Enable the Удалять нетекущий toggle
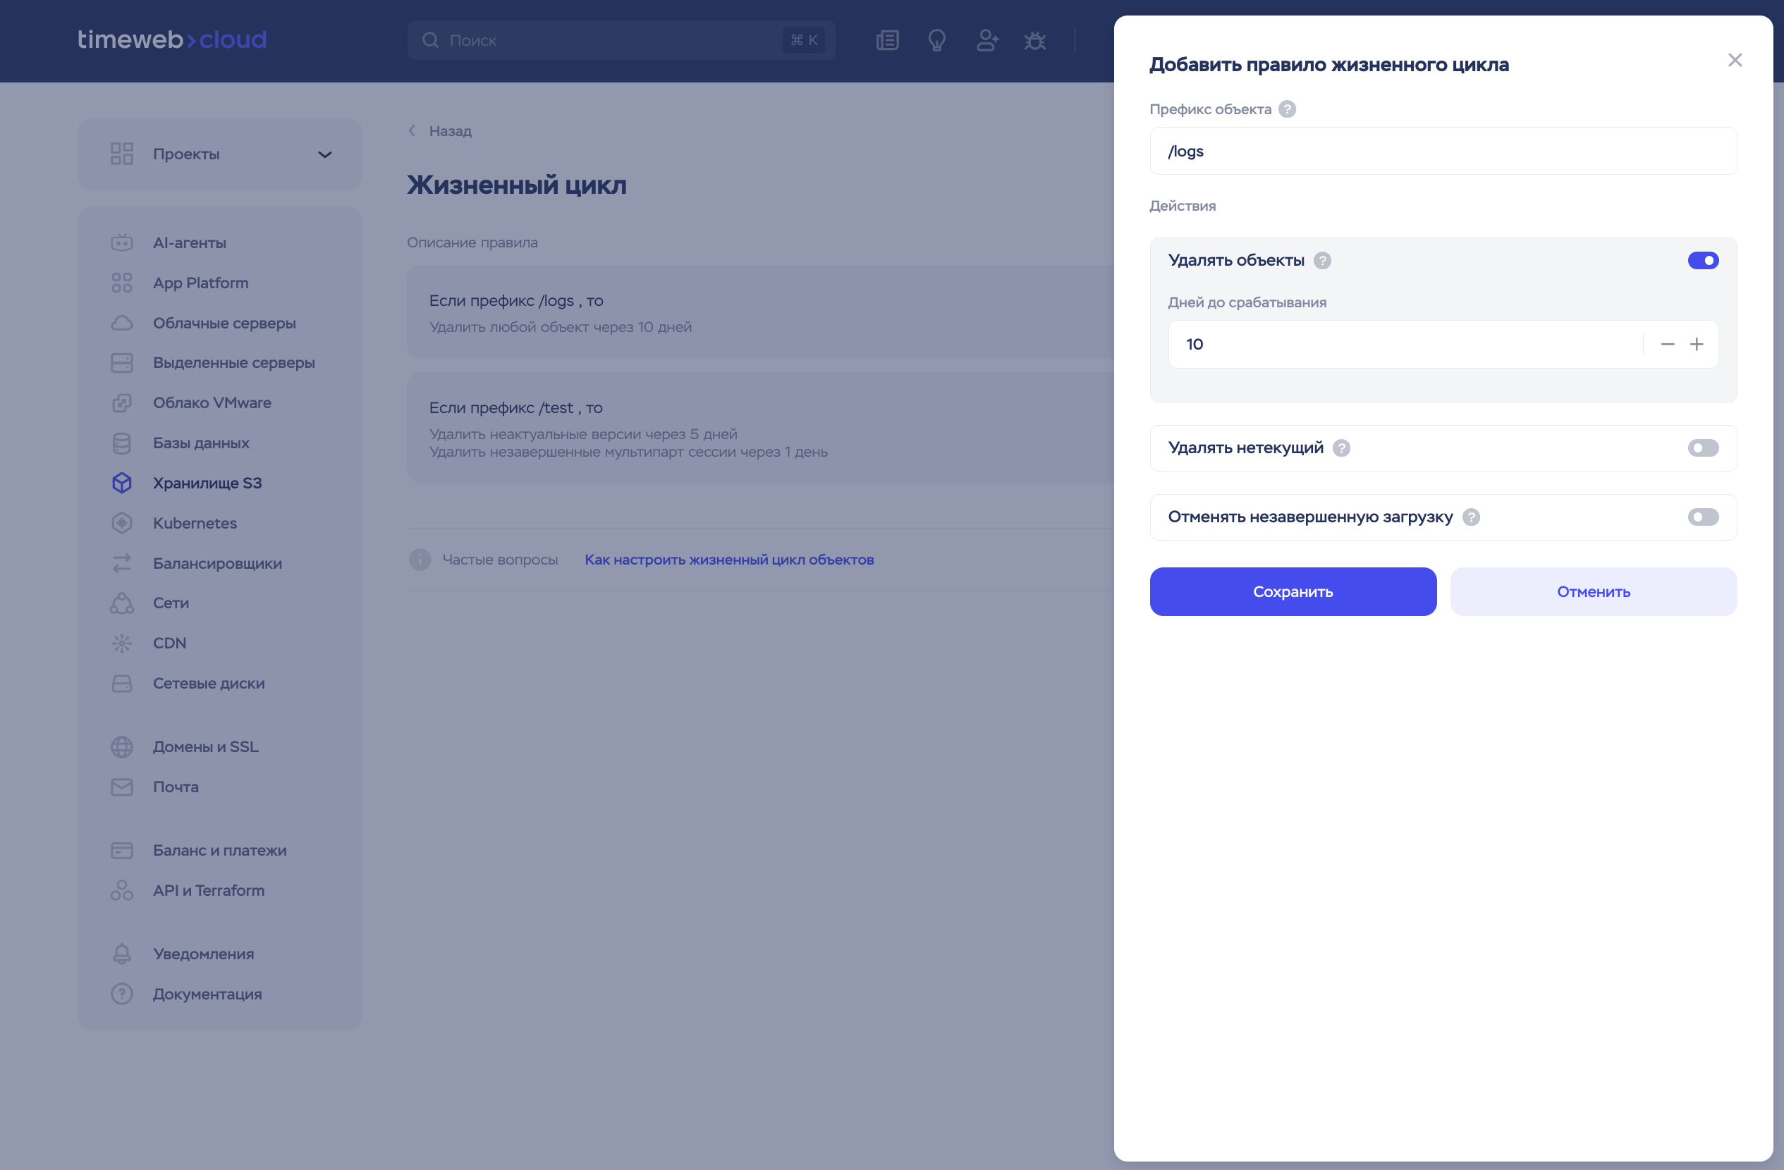Screen dimensions: 1784x1170 tap(1703, 448)
